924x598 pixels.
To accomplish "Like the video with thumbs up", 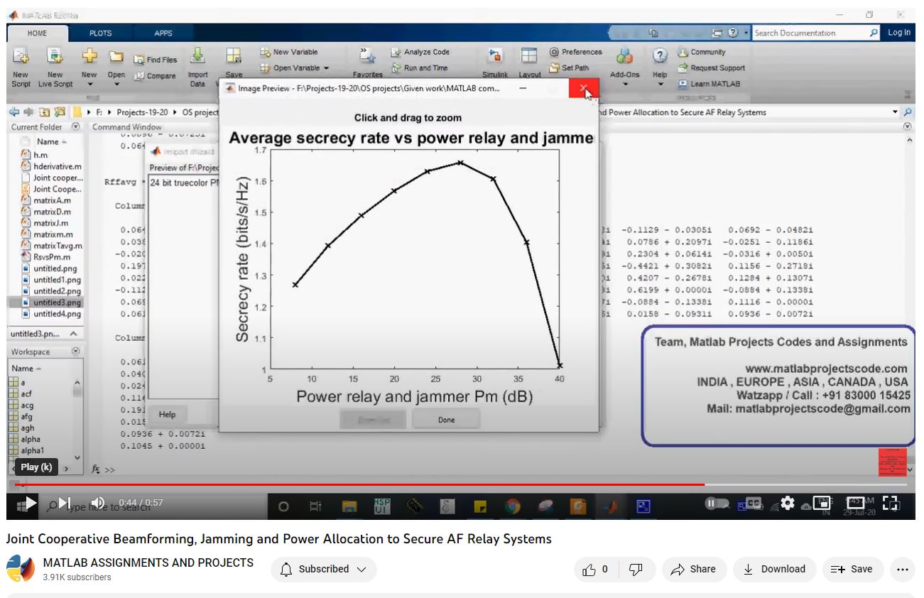I will click(595, 569).
